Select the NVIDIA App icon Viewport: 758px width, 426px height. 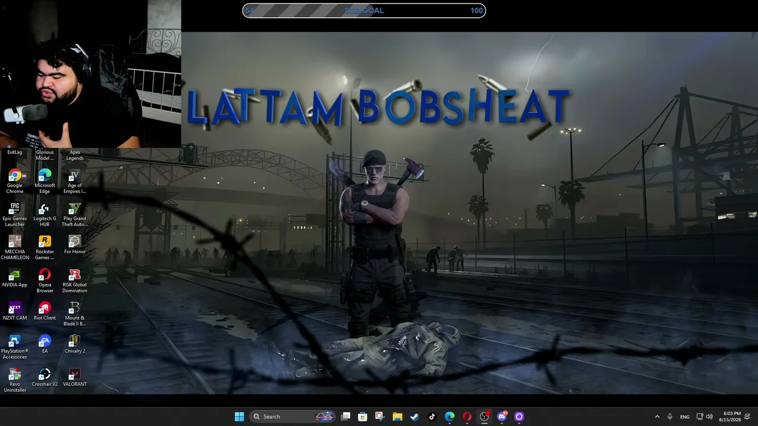click(x=15, y=277)
